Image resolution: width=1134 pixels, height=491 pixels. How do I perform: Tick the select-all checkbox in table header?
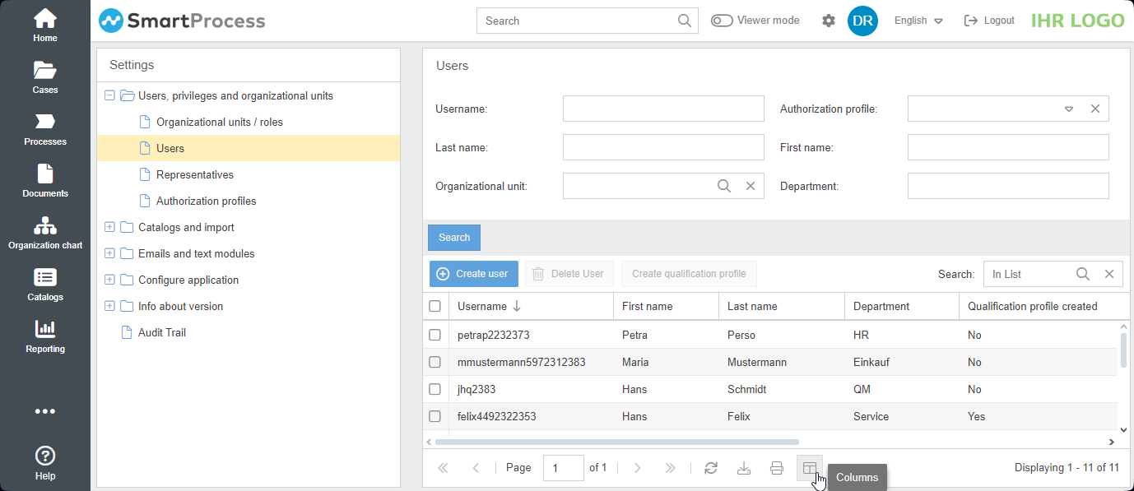point(435,306)
